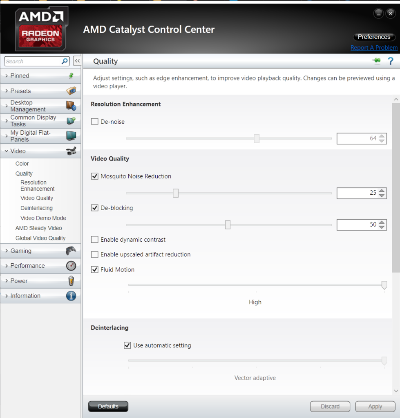Click the Apply button

375,406
